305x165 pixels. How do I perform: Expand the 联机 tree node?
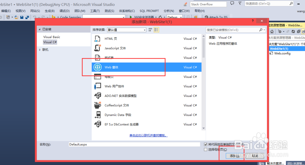click(x=40, y=50)
